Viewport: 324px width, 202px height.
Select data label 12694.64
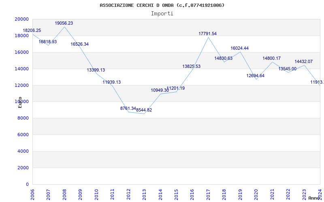(256, 76)
